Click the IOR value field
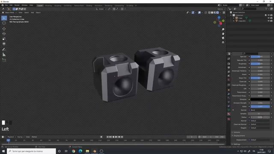The image size is (274, 154). (260, 89)
